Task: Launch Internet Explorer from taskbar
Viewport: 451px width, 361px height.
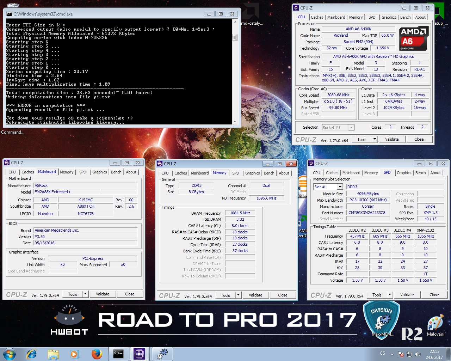Action: pyautogui.click(x=32, y=354)
